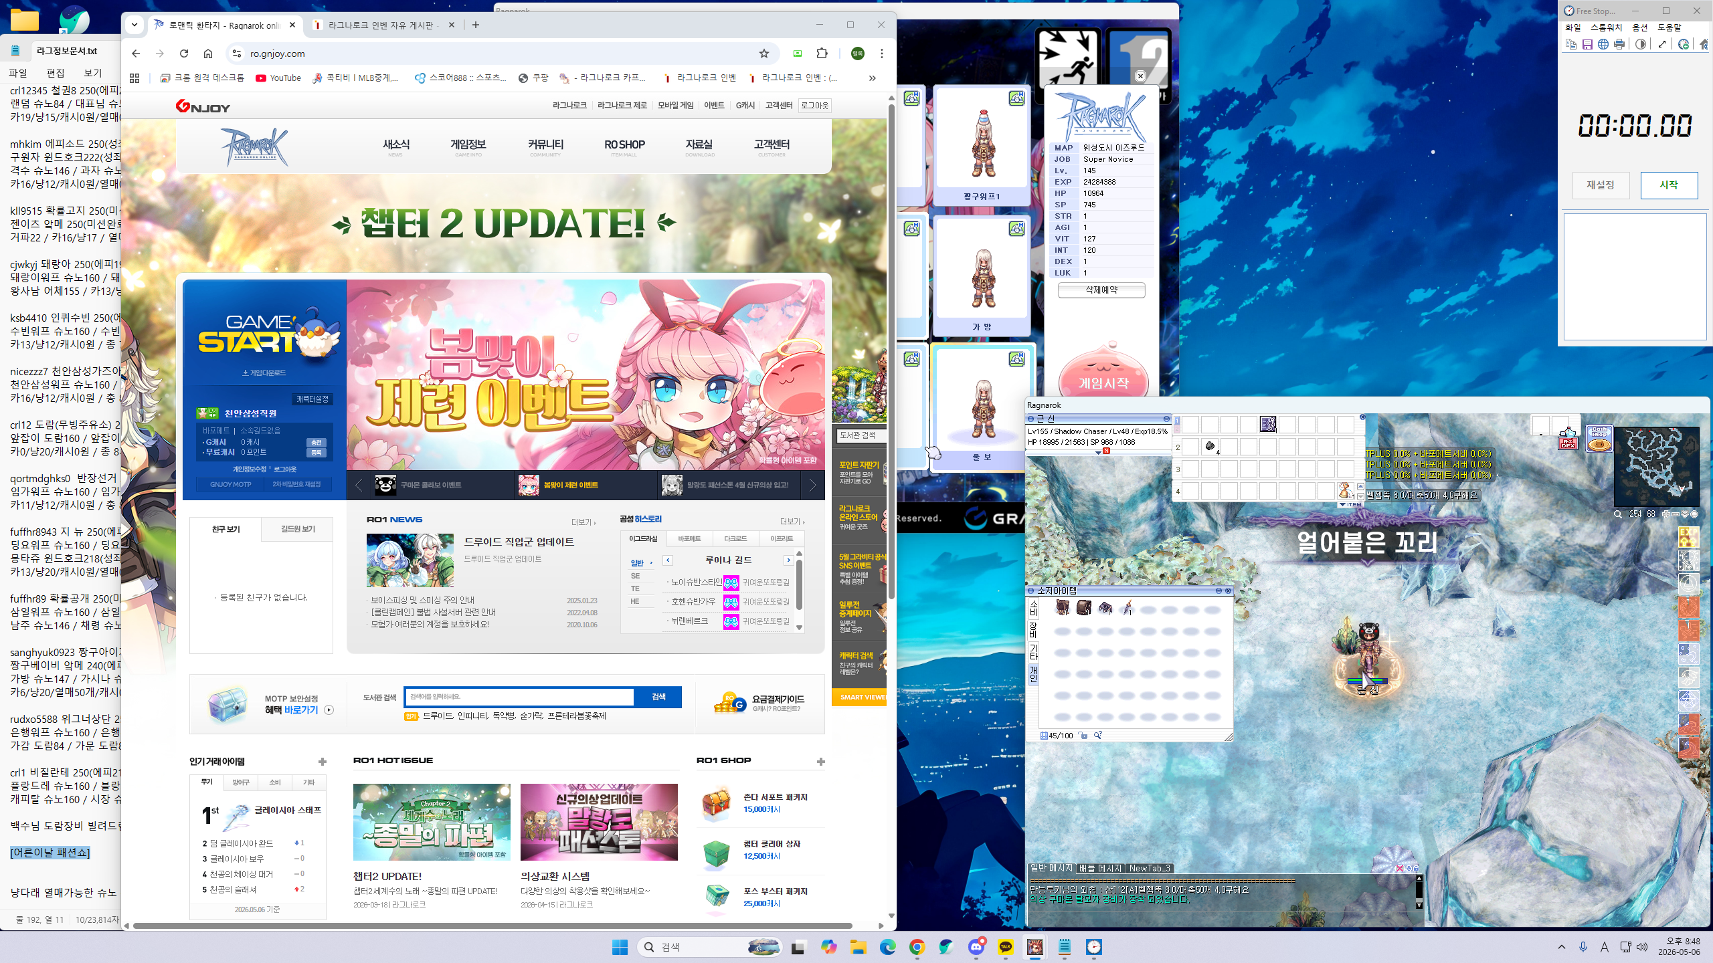Click the EXP boost buff icon
This screenshot has width=1713, height=963.
pyautogui.click(x=1688, y=537)
